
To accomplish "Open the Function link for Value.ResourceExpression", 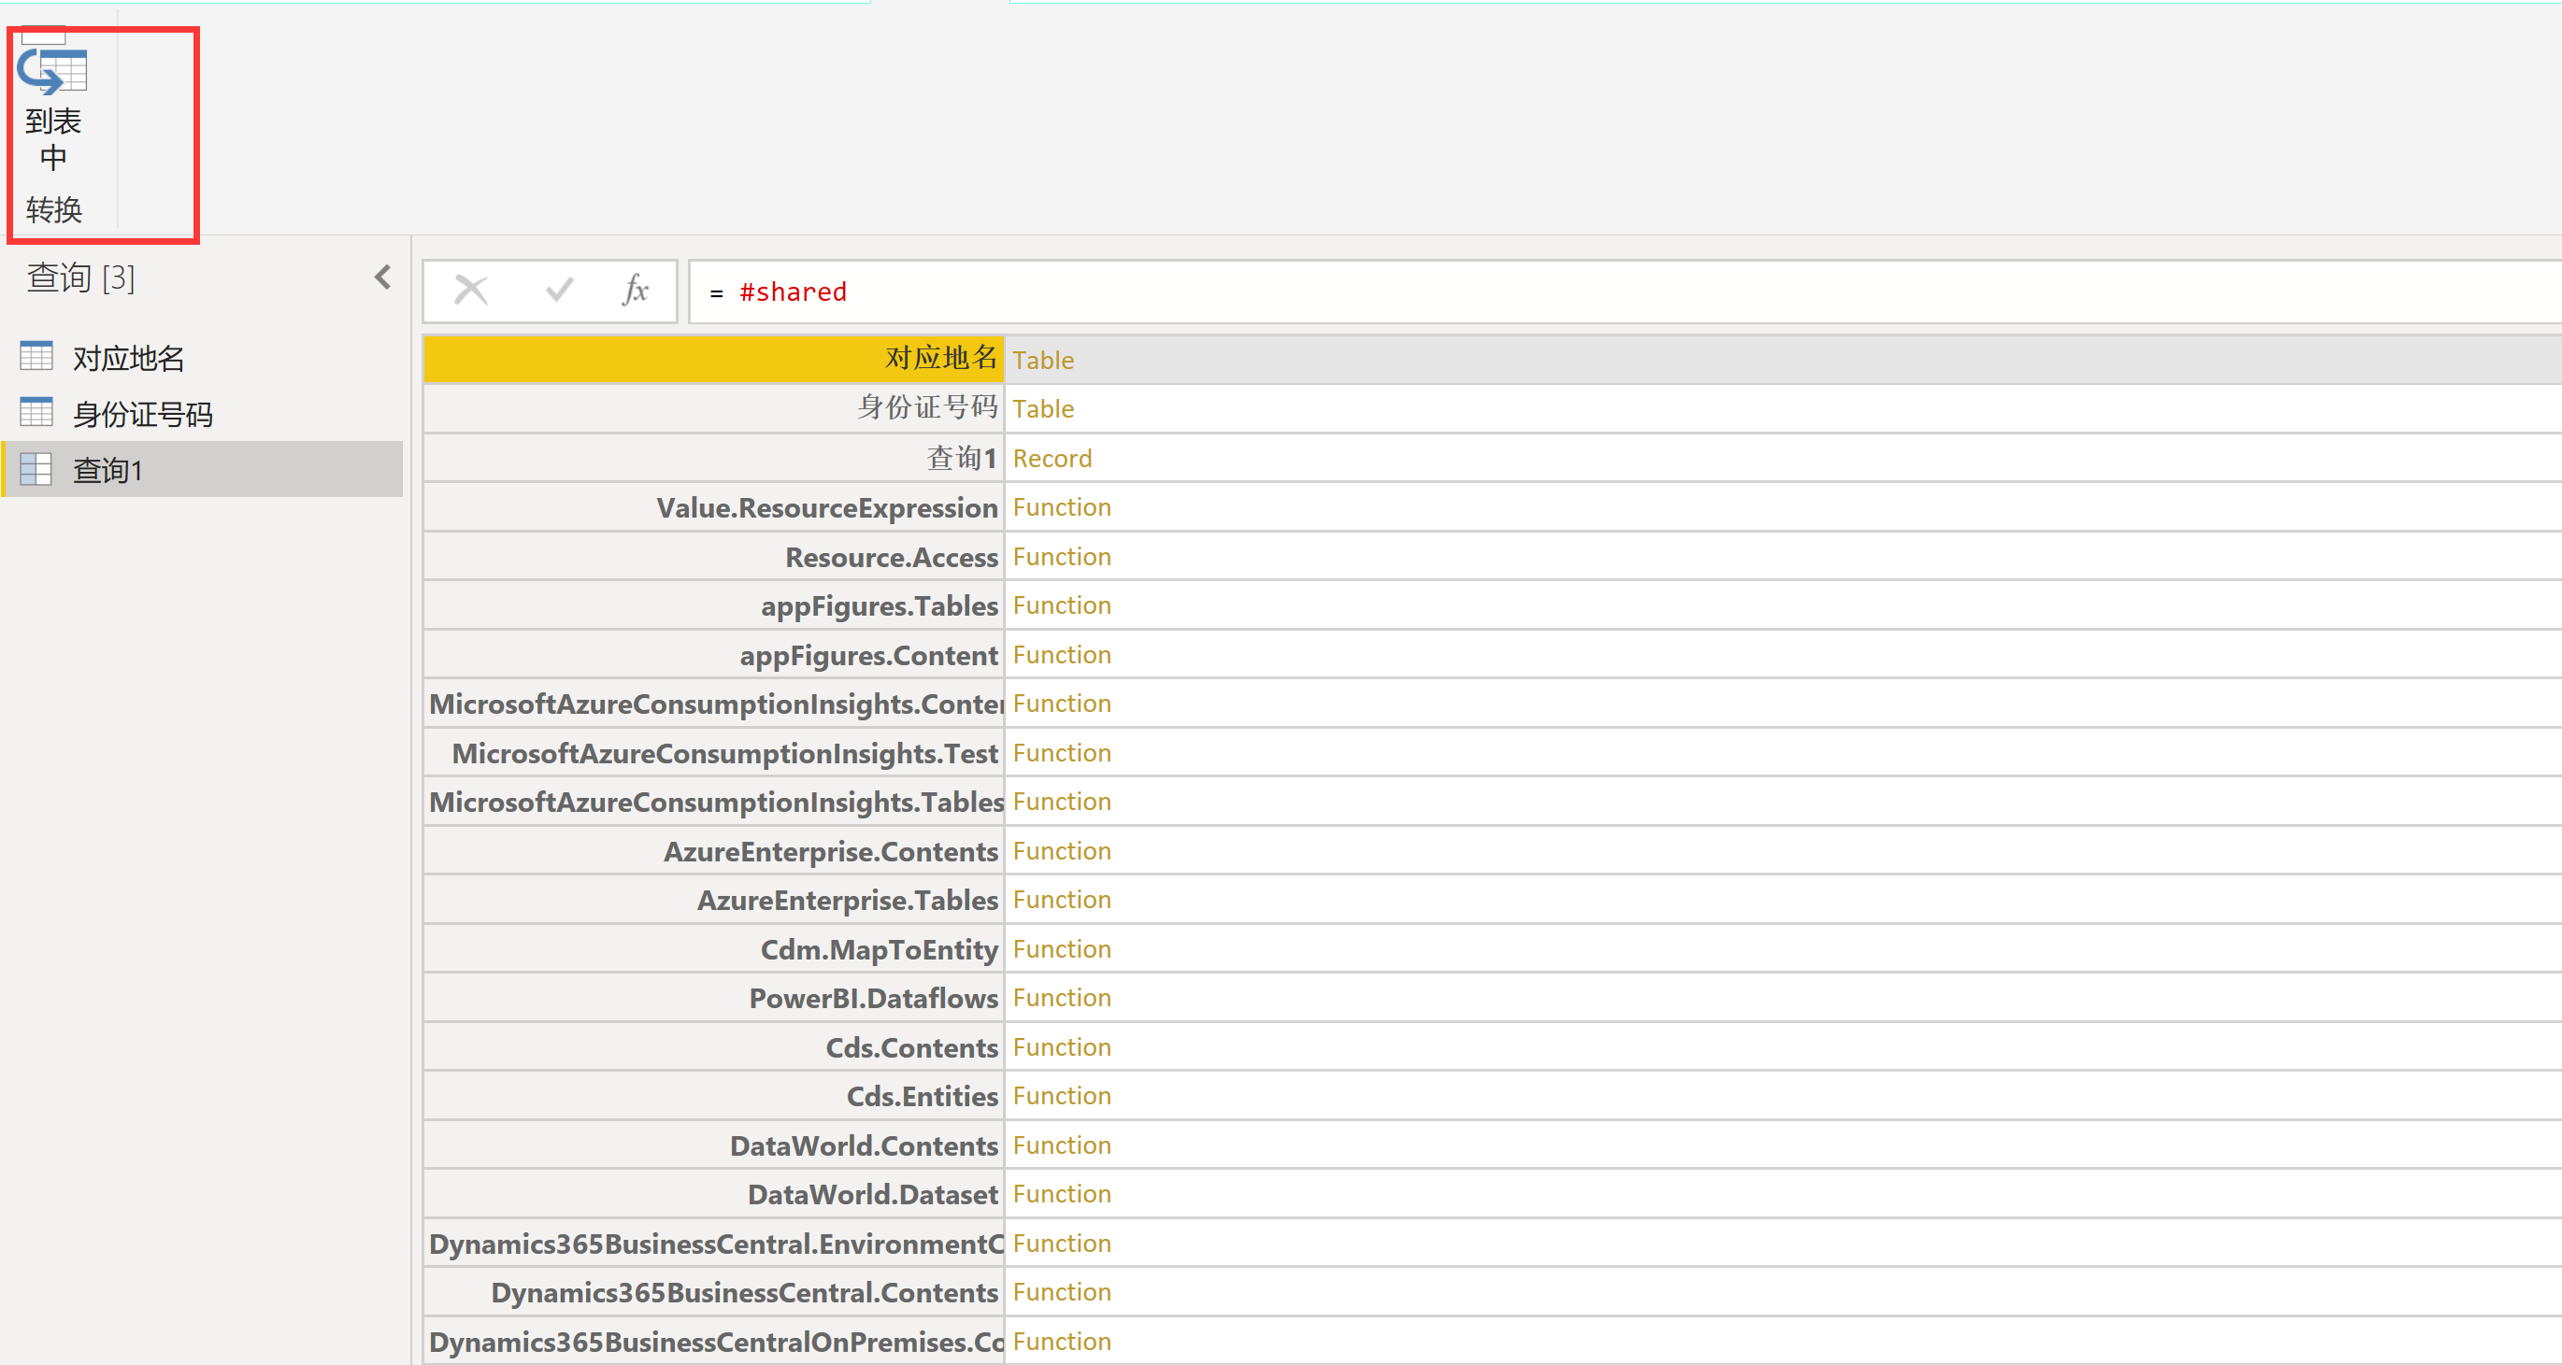I will (1061, 507).
